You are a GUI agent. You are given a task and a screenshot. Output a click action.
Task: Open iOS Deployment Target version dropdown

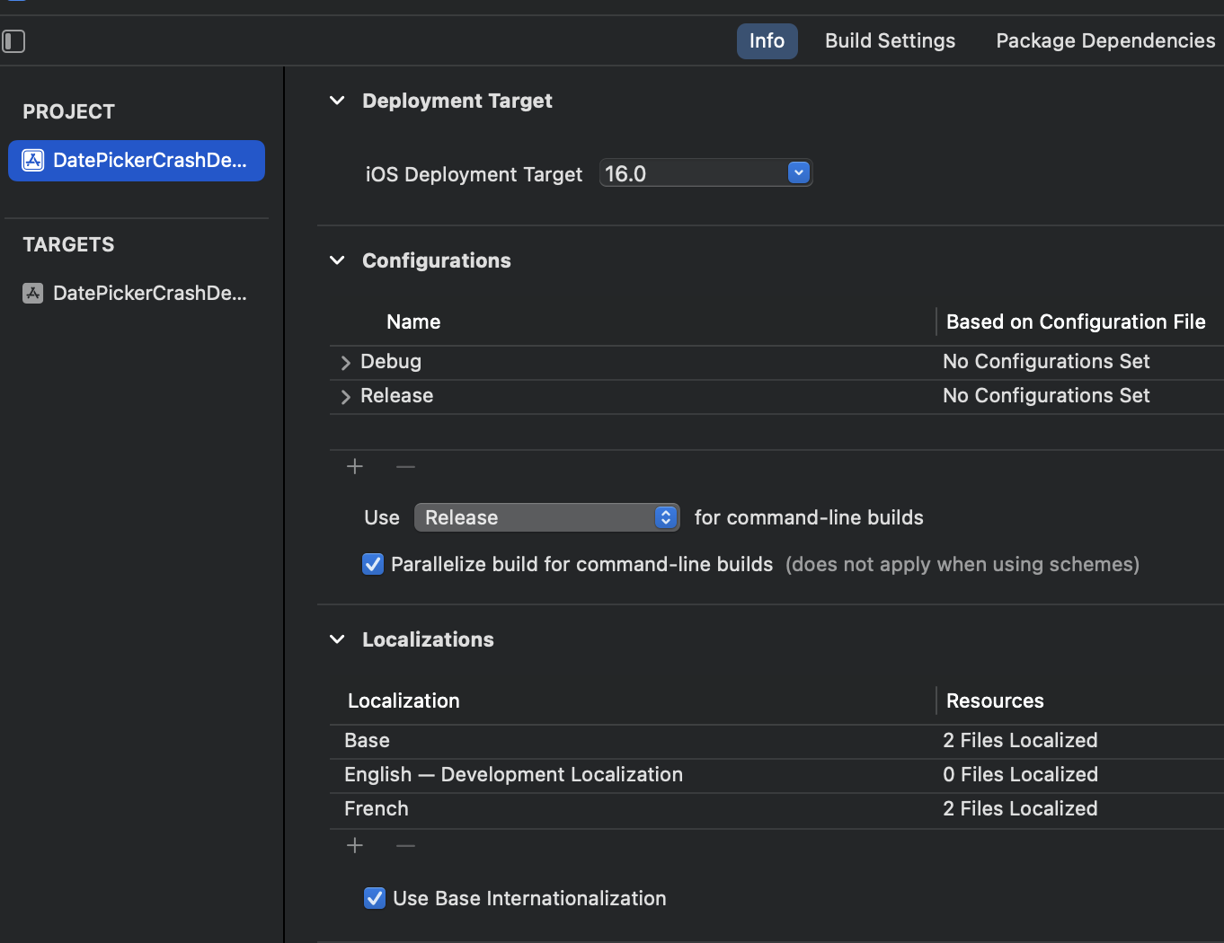tap(798, 172)
